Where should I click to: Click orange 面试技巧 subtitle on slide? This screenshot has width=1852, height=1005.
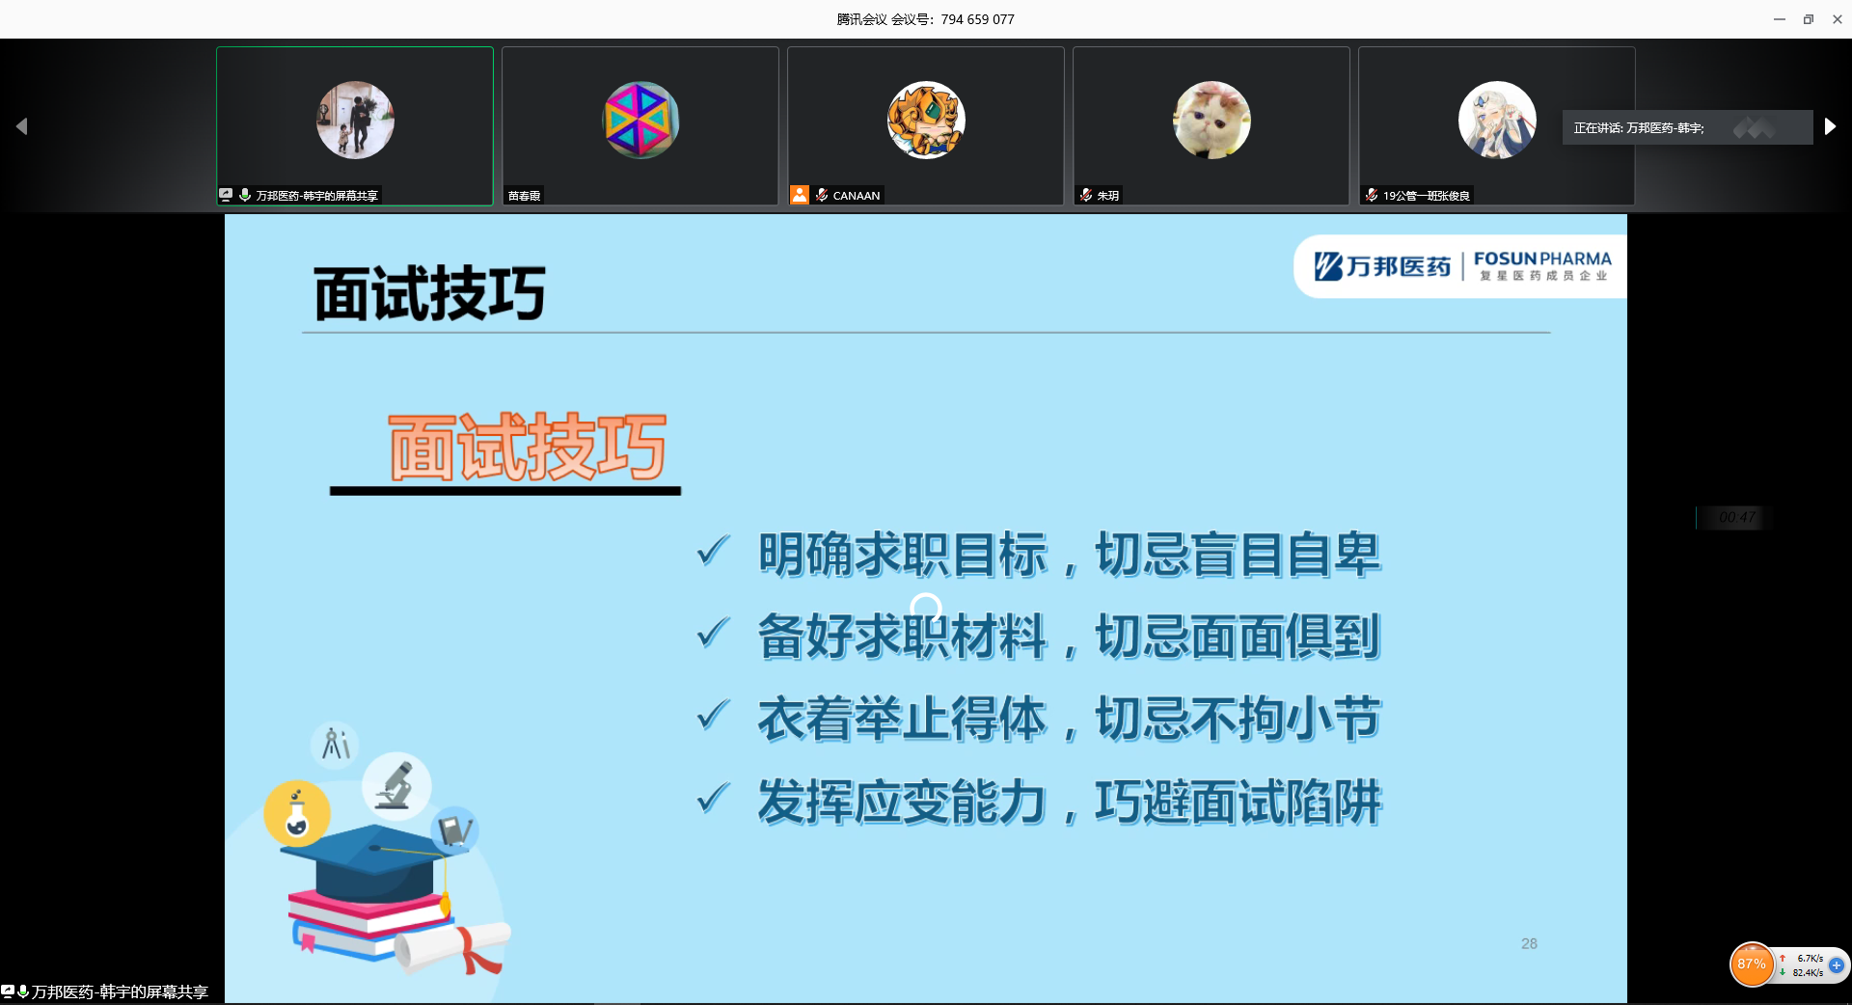[528, 447]
